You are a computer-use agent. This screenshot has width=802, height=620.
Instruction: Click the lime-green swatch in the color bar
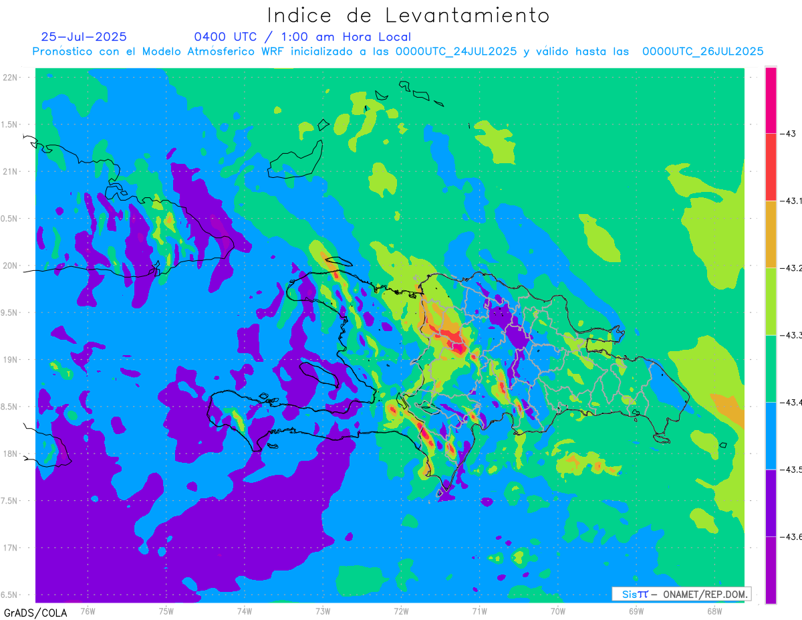pos(771,301)
